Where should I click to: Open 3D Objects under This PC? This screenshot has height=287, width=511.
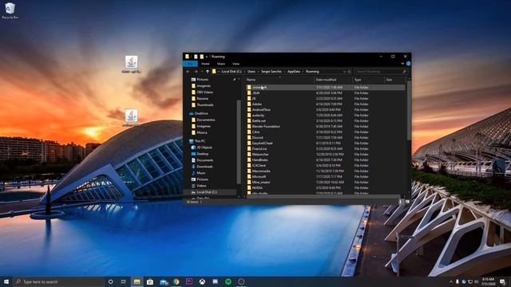tap(204, 147)
